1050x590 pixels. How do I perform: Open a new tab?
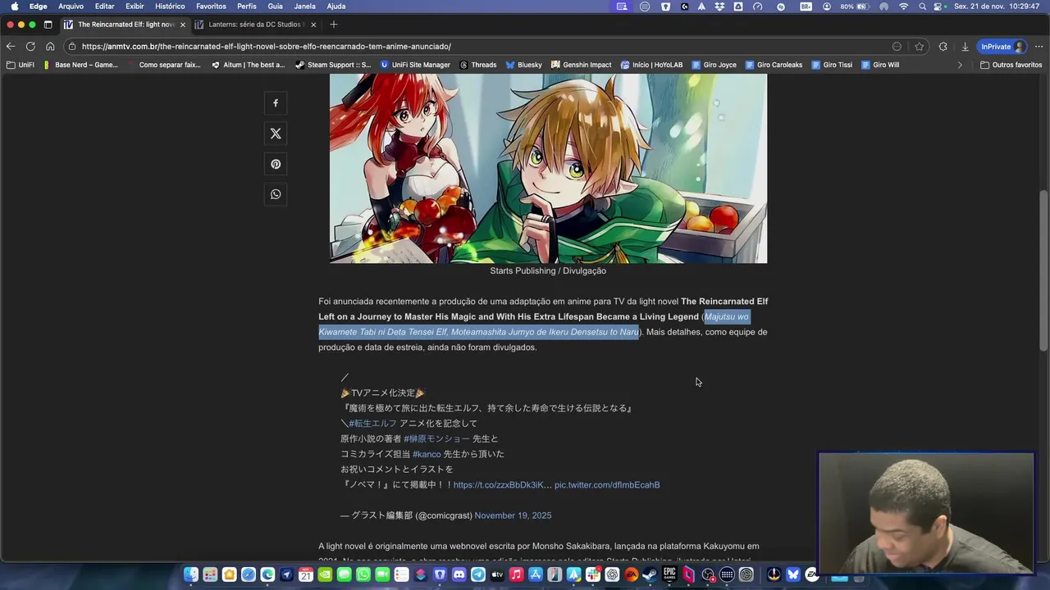[x=333, y=25]
